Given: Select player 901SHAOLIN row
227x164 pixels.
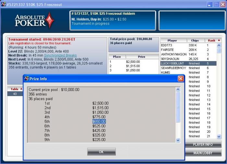Looking at the screenshot, I should click(x=188, y=59).
